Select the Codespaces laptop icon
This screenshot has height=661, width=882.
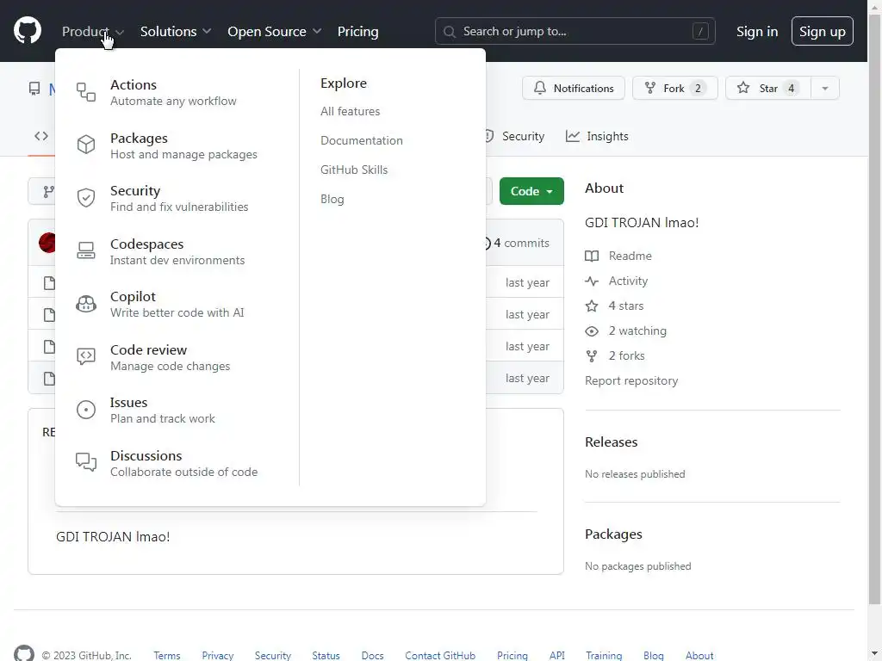point(85,250)
